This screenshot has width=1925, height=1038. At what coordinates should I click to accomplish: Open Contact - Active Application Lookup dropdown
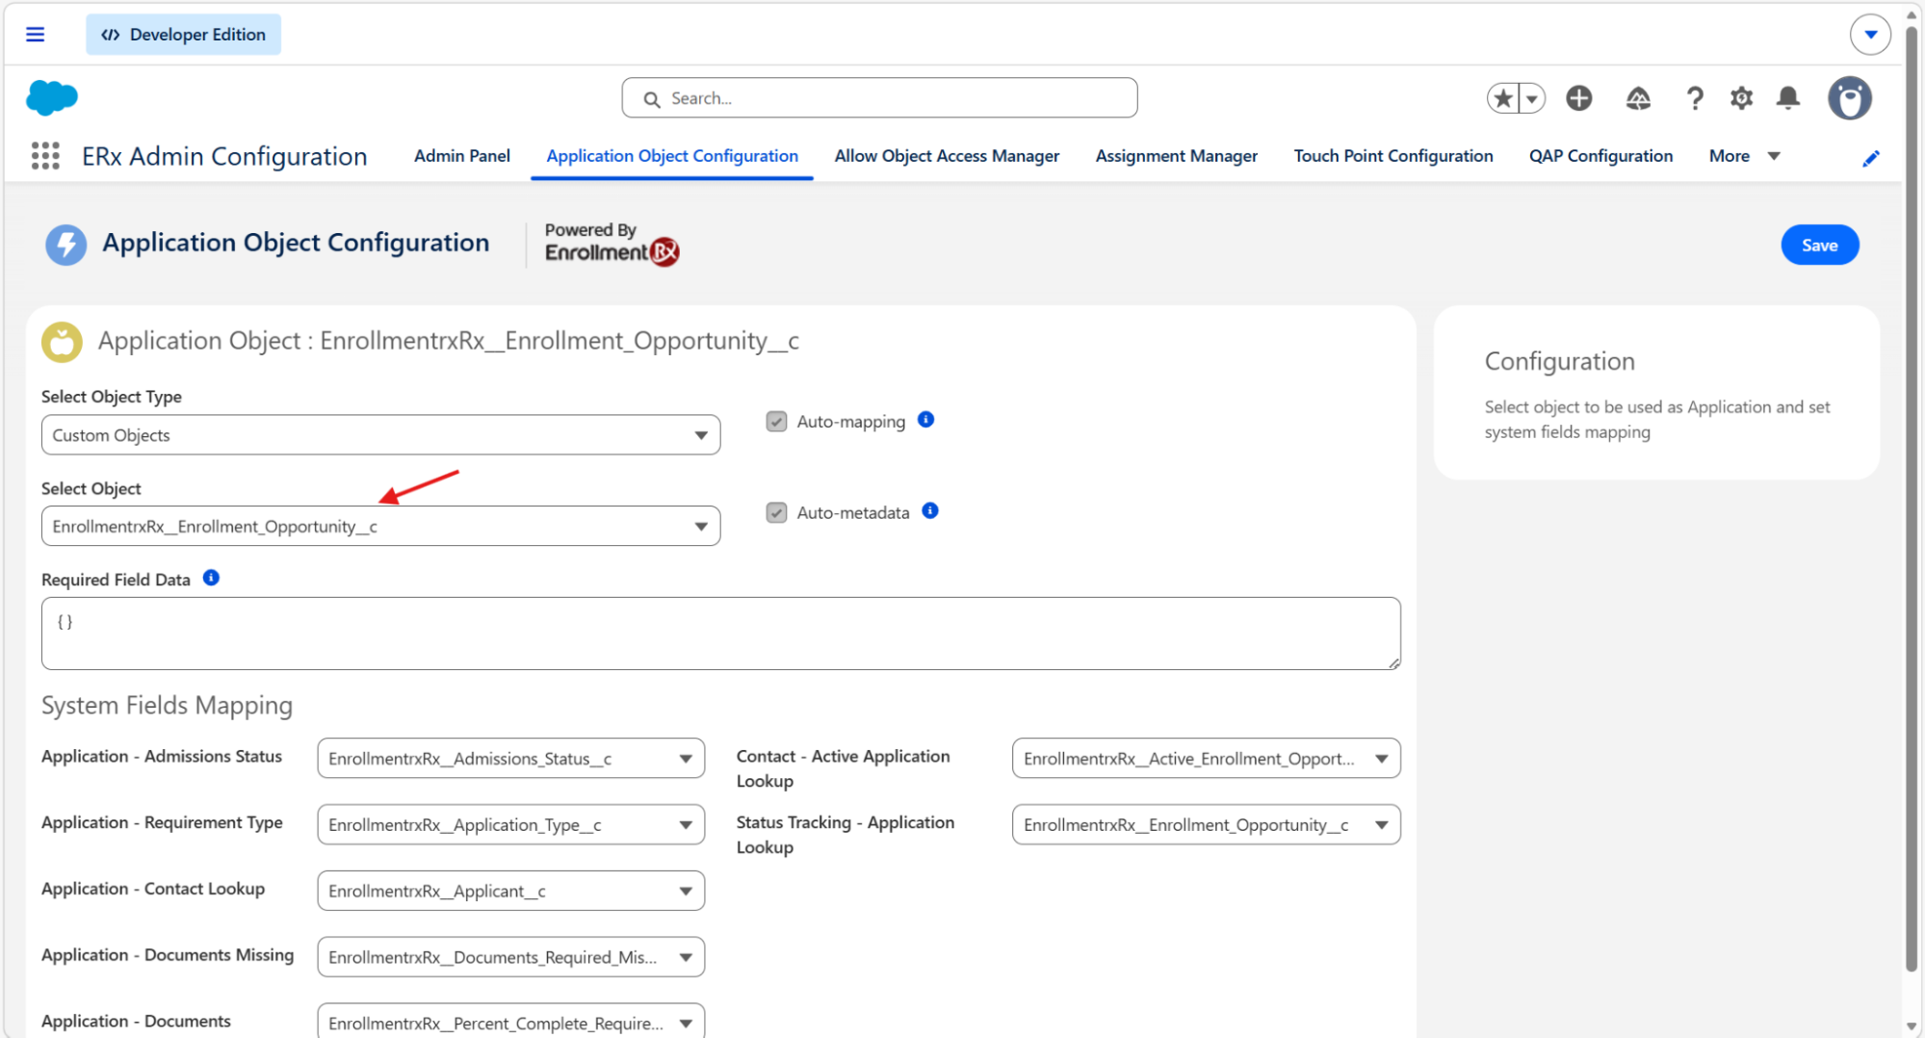[1207, 759]
